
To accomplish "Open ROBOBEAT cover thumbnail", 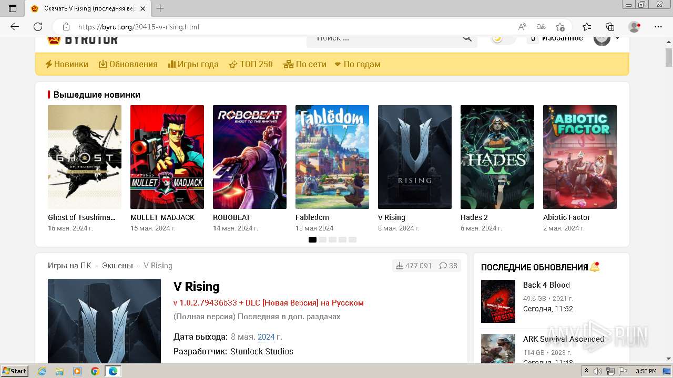I will pyautogui.click(x=250, y=157).
